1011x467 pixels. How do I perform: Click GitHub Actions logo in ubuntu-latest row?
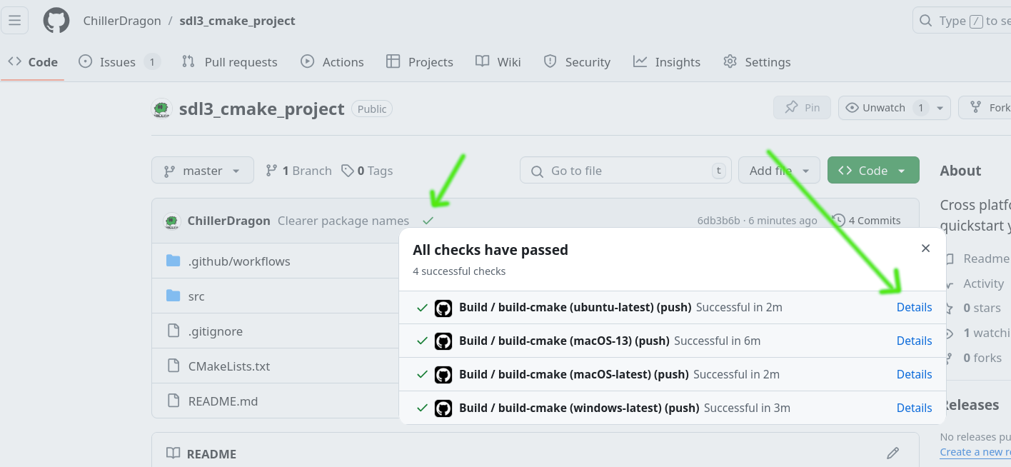coord(443,308)
